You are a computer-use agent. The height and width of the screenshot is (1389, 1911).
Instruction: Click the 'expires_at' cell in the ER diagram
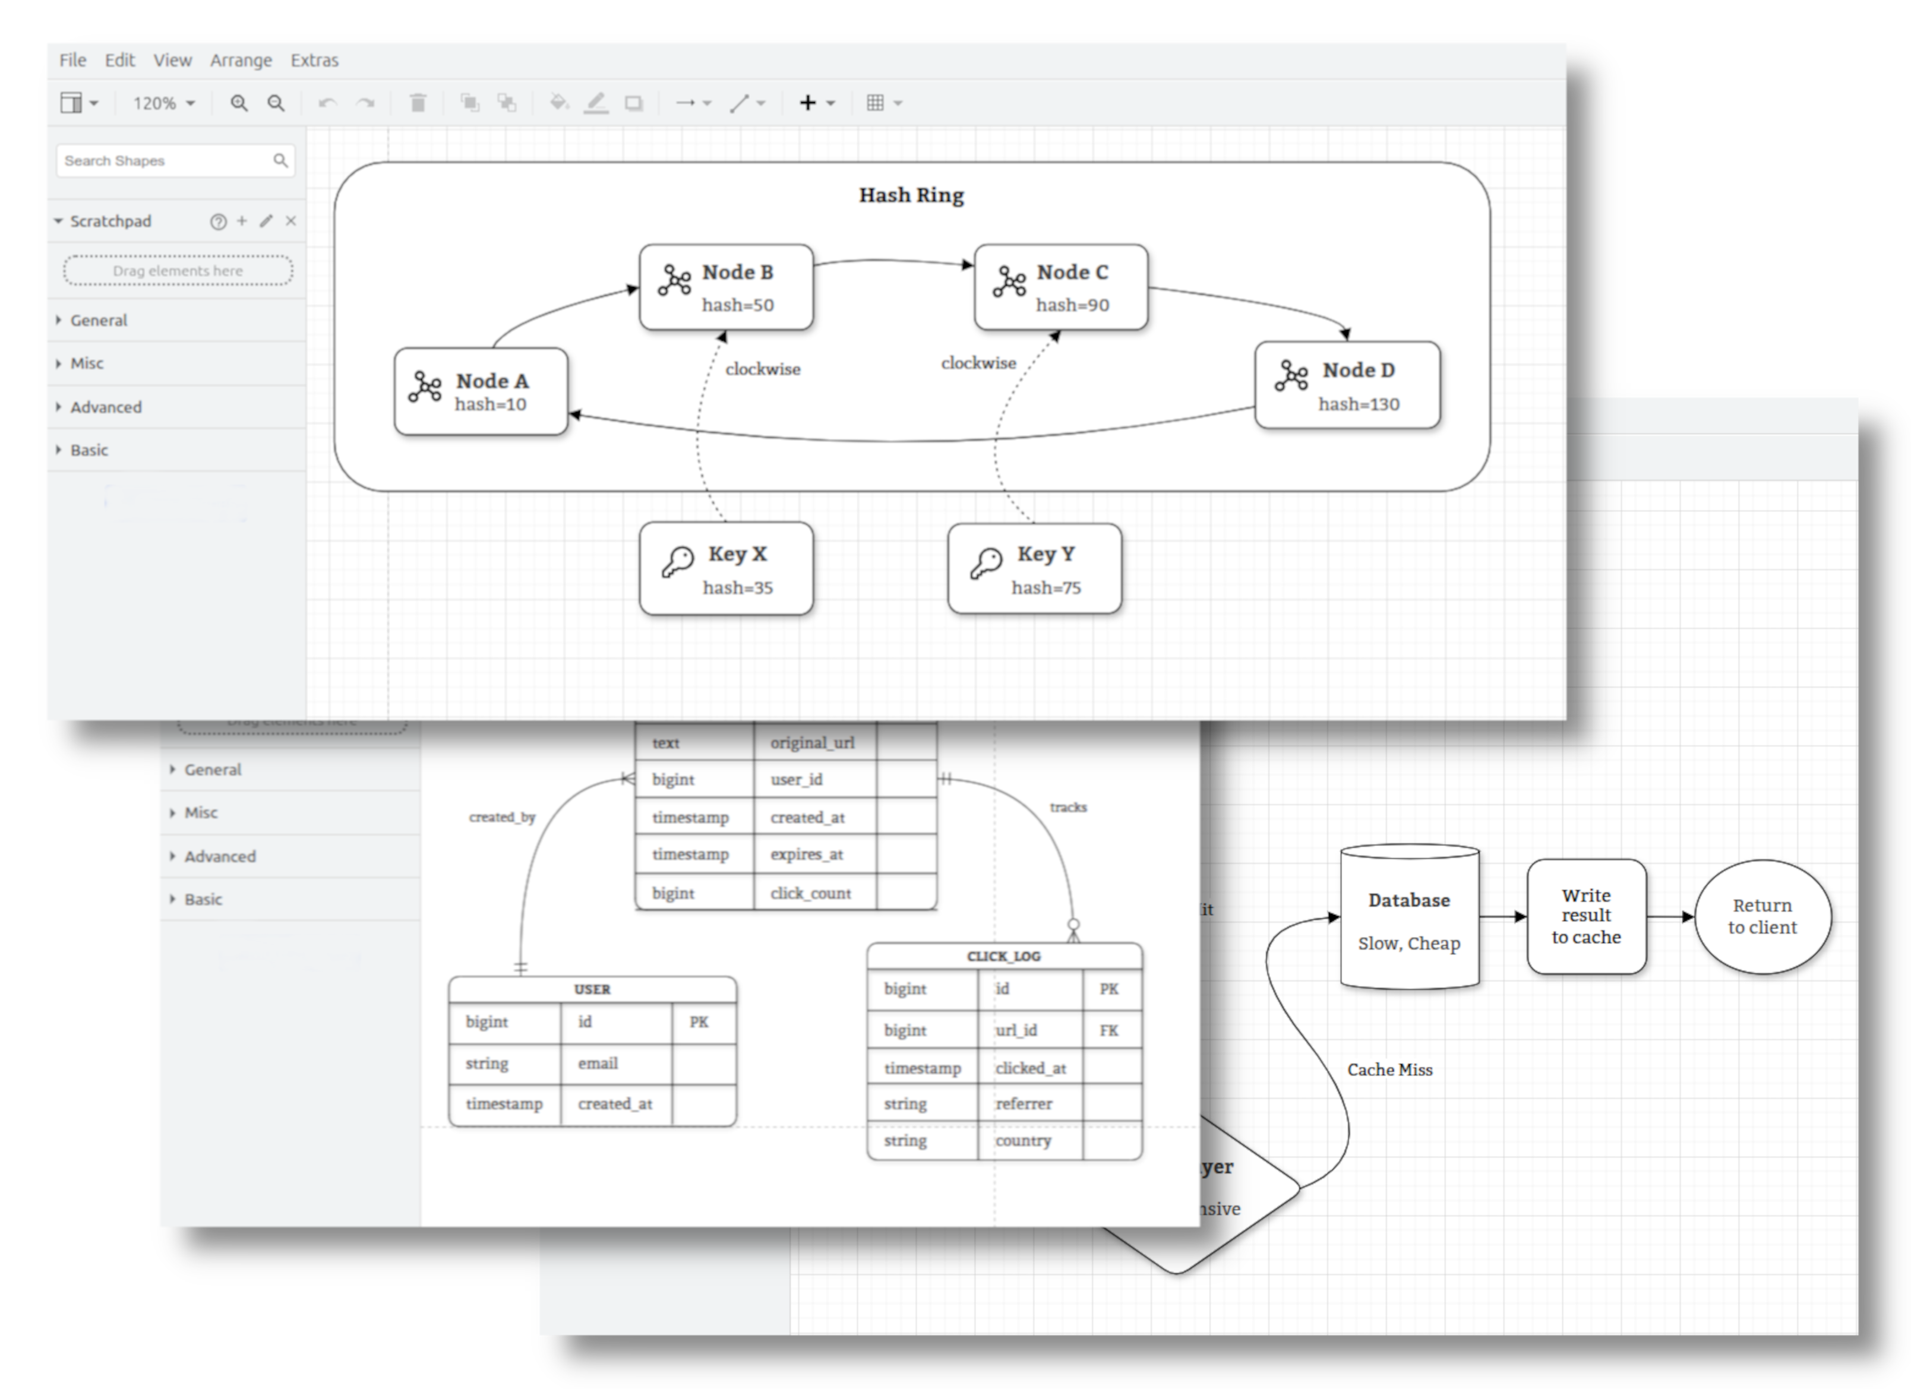[x=814, y=854]
